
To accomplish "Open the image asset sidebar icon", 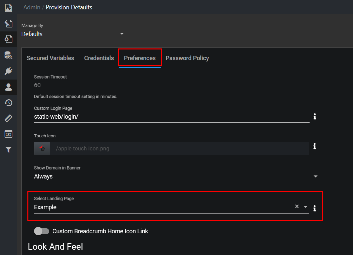I will 8,8.
